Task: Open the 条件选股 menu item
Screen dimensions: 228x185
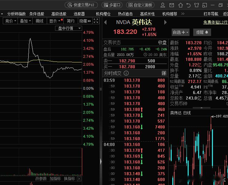Action: [37, 14]
